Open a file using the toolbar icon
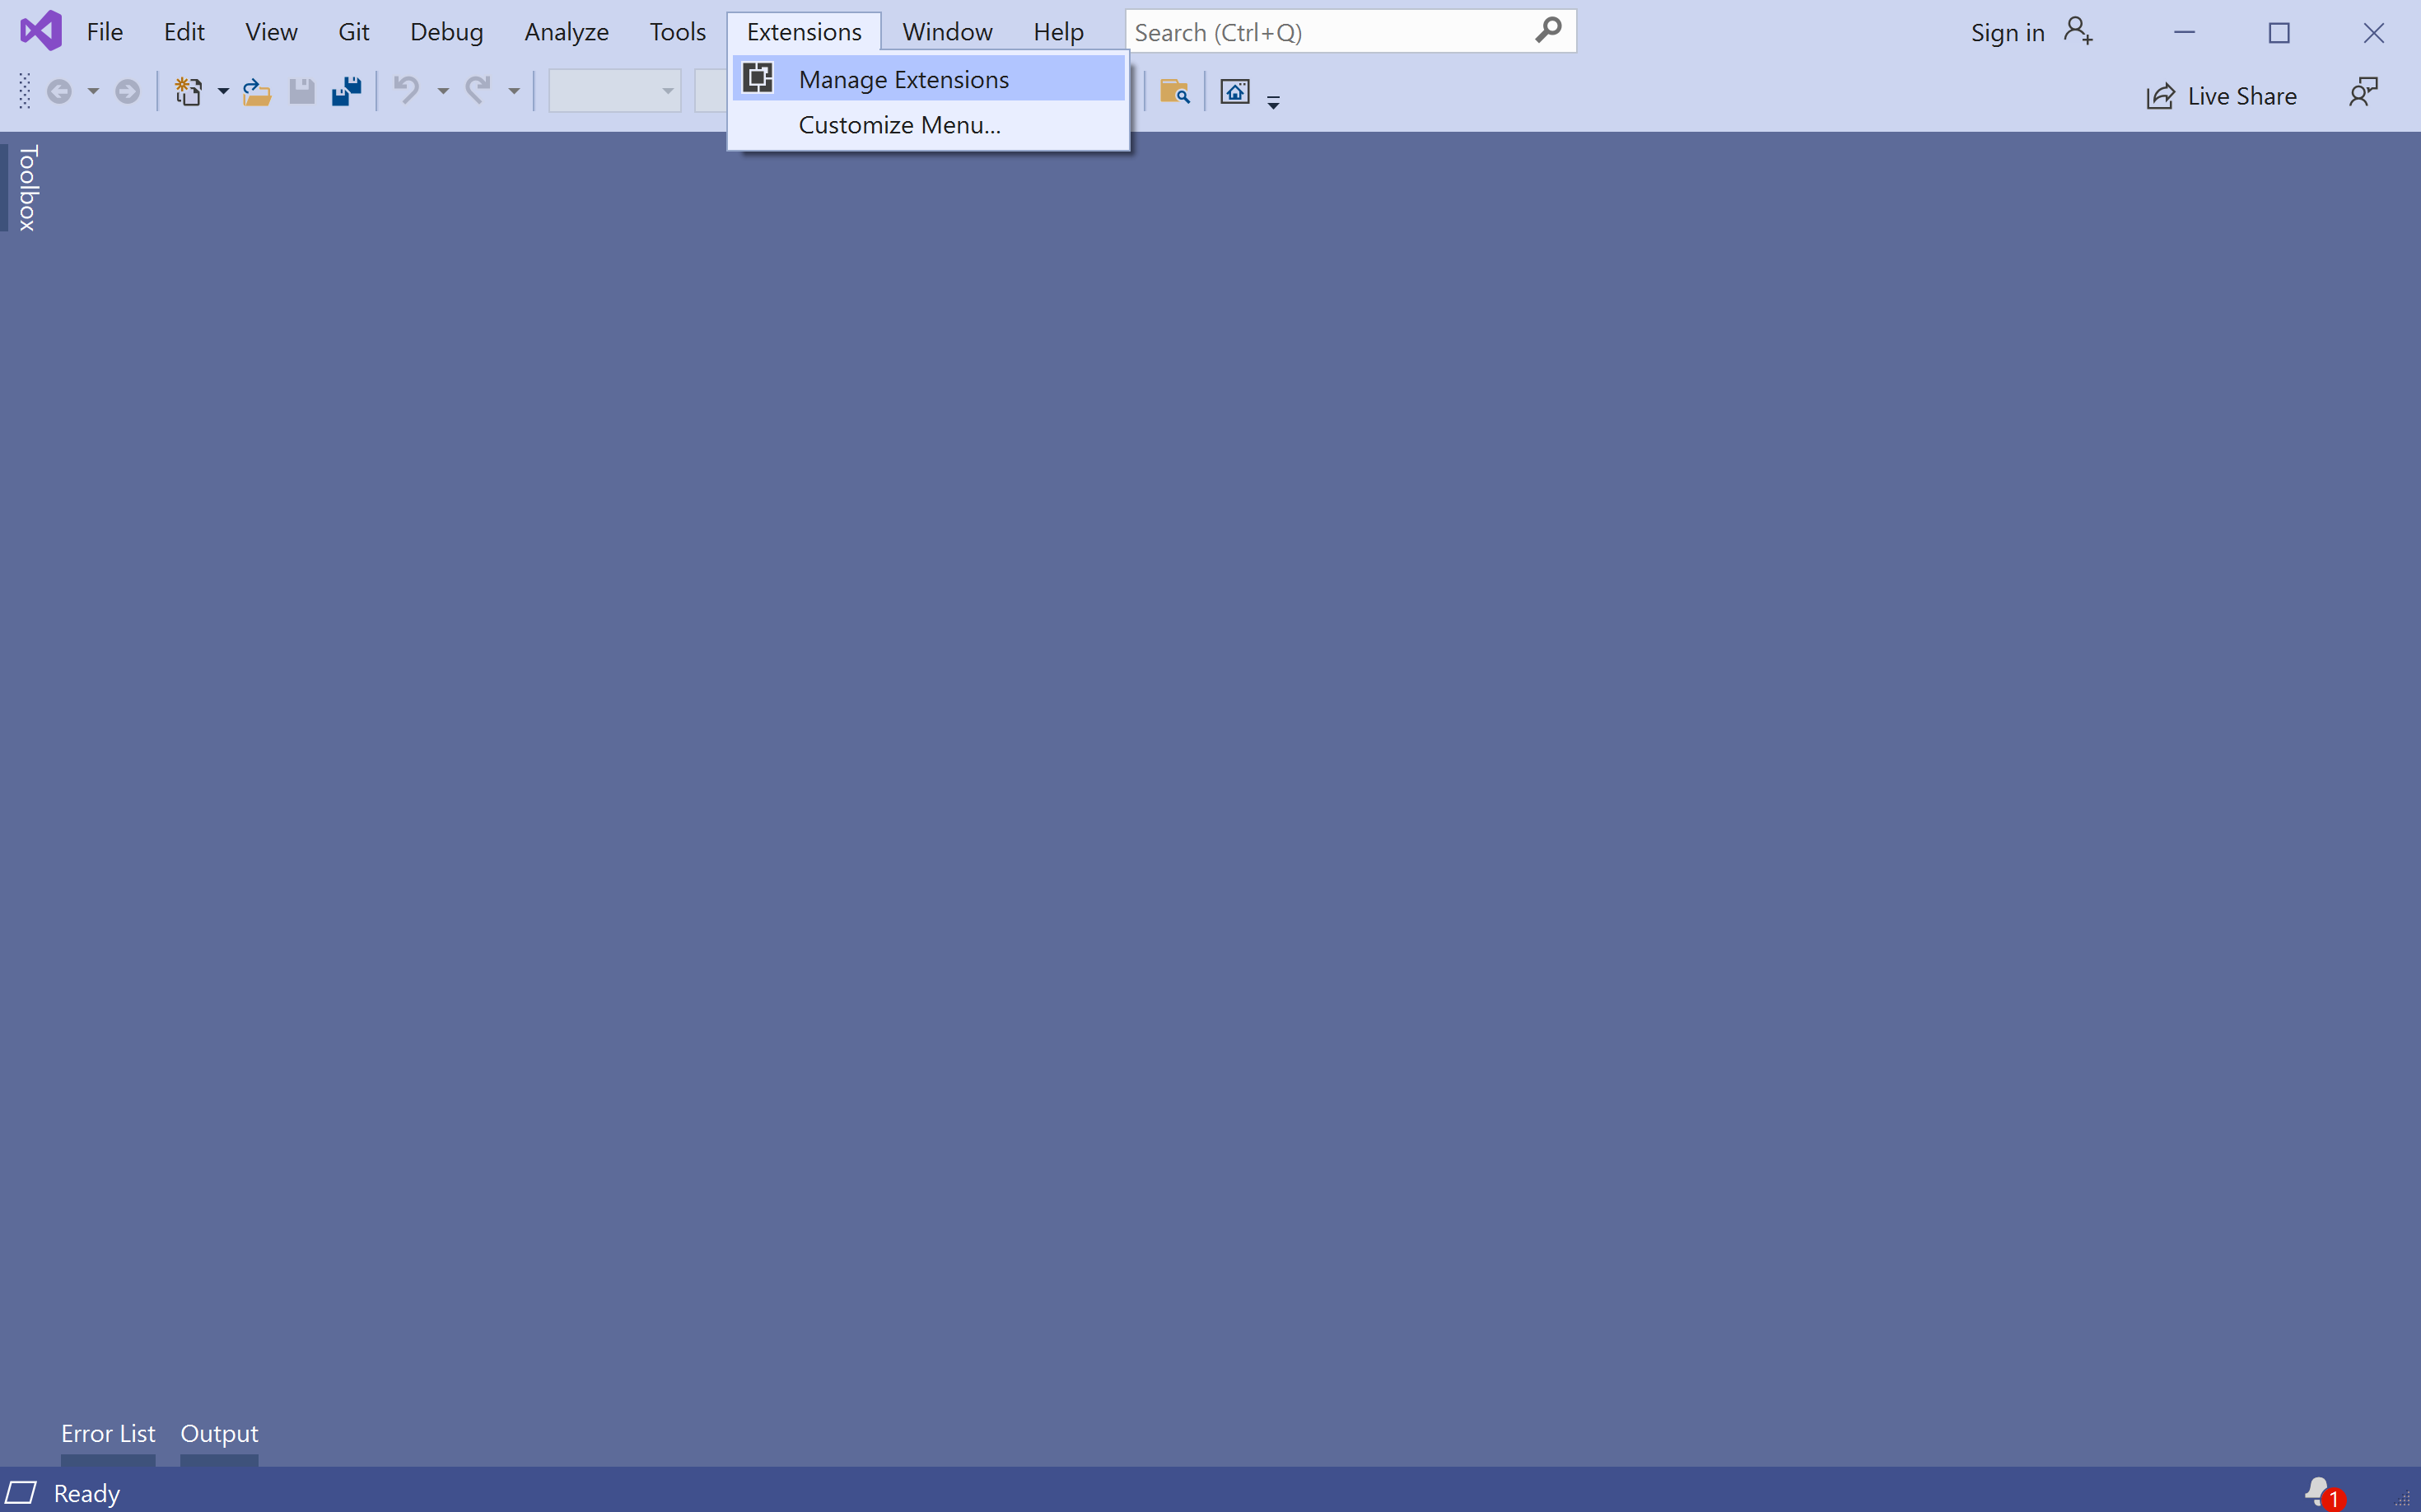This screenshot has height=1512, width=2421. (x=257, y=91)
